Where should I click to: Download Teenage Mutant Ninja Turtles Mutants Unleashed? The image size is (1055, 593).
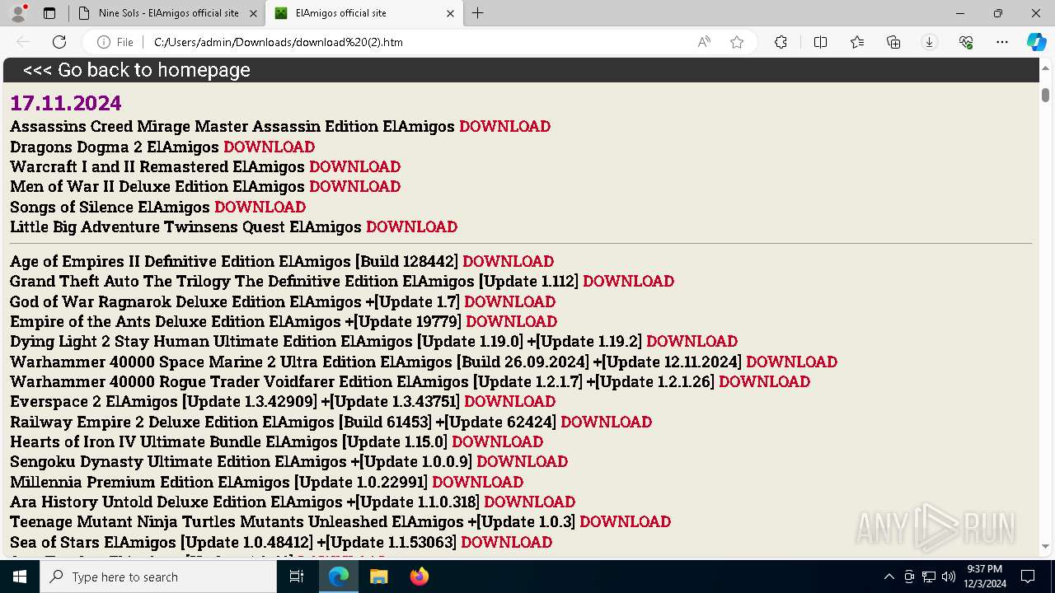coord(625,521)
